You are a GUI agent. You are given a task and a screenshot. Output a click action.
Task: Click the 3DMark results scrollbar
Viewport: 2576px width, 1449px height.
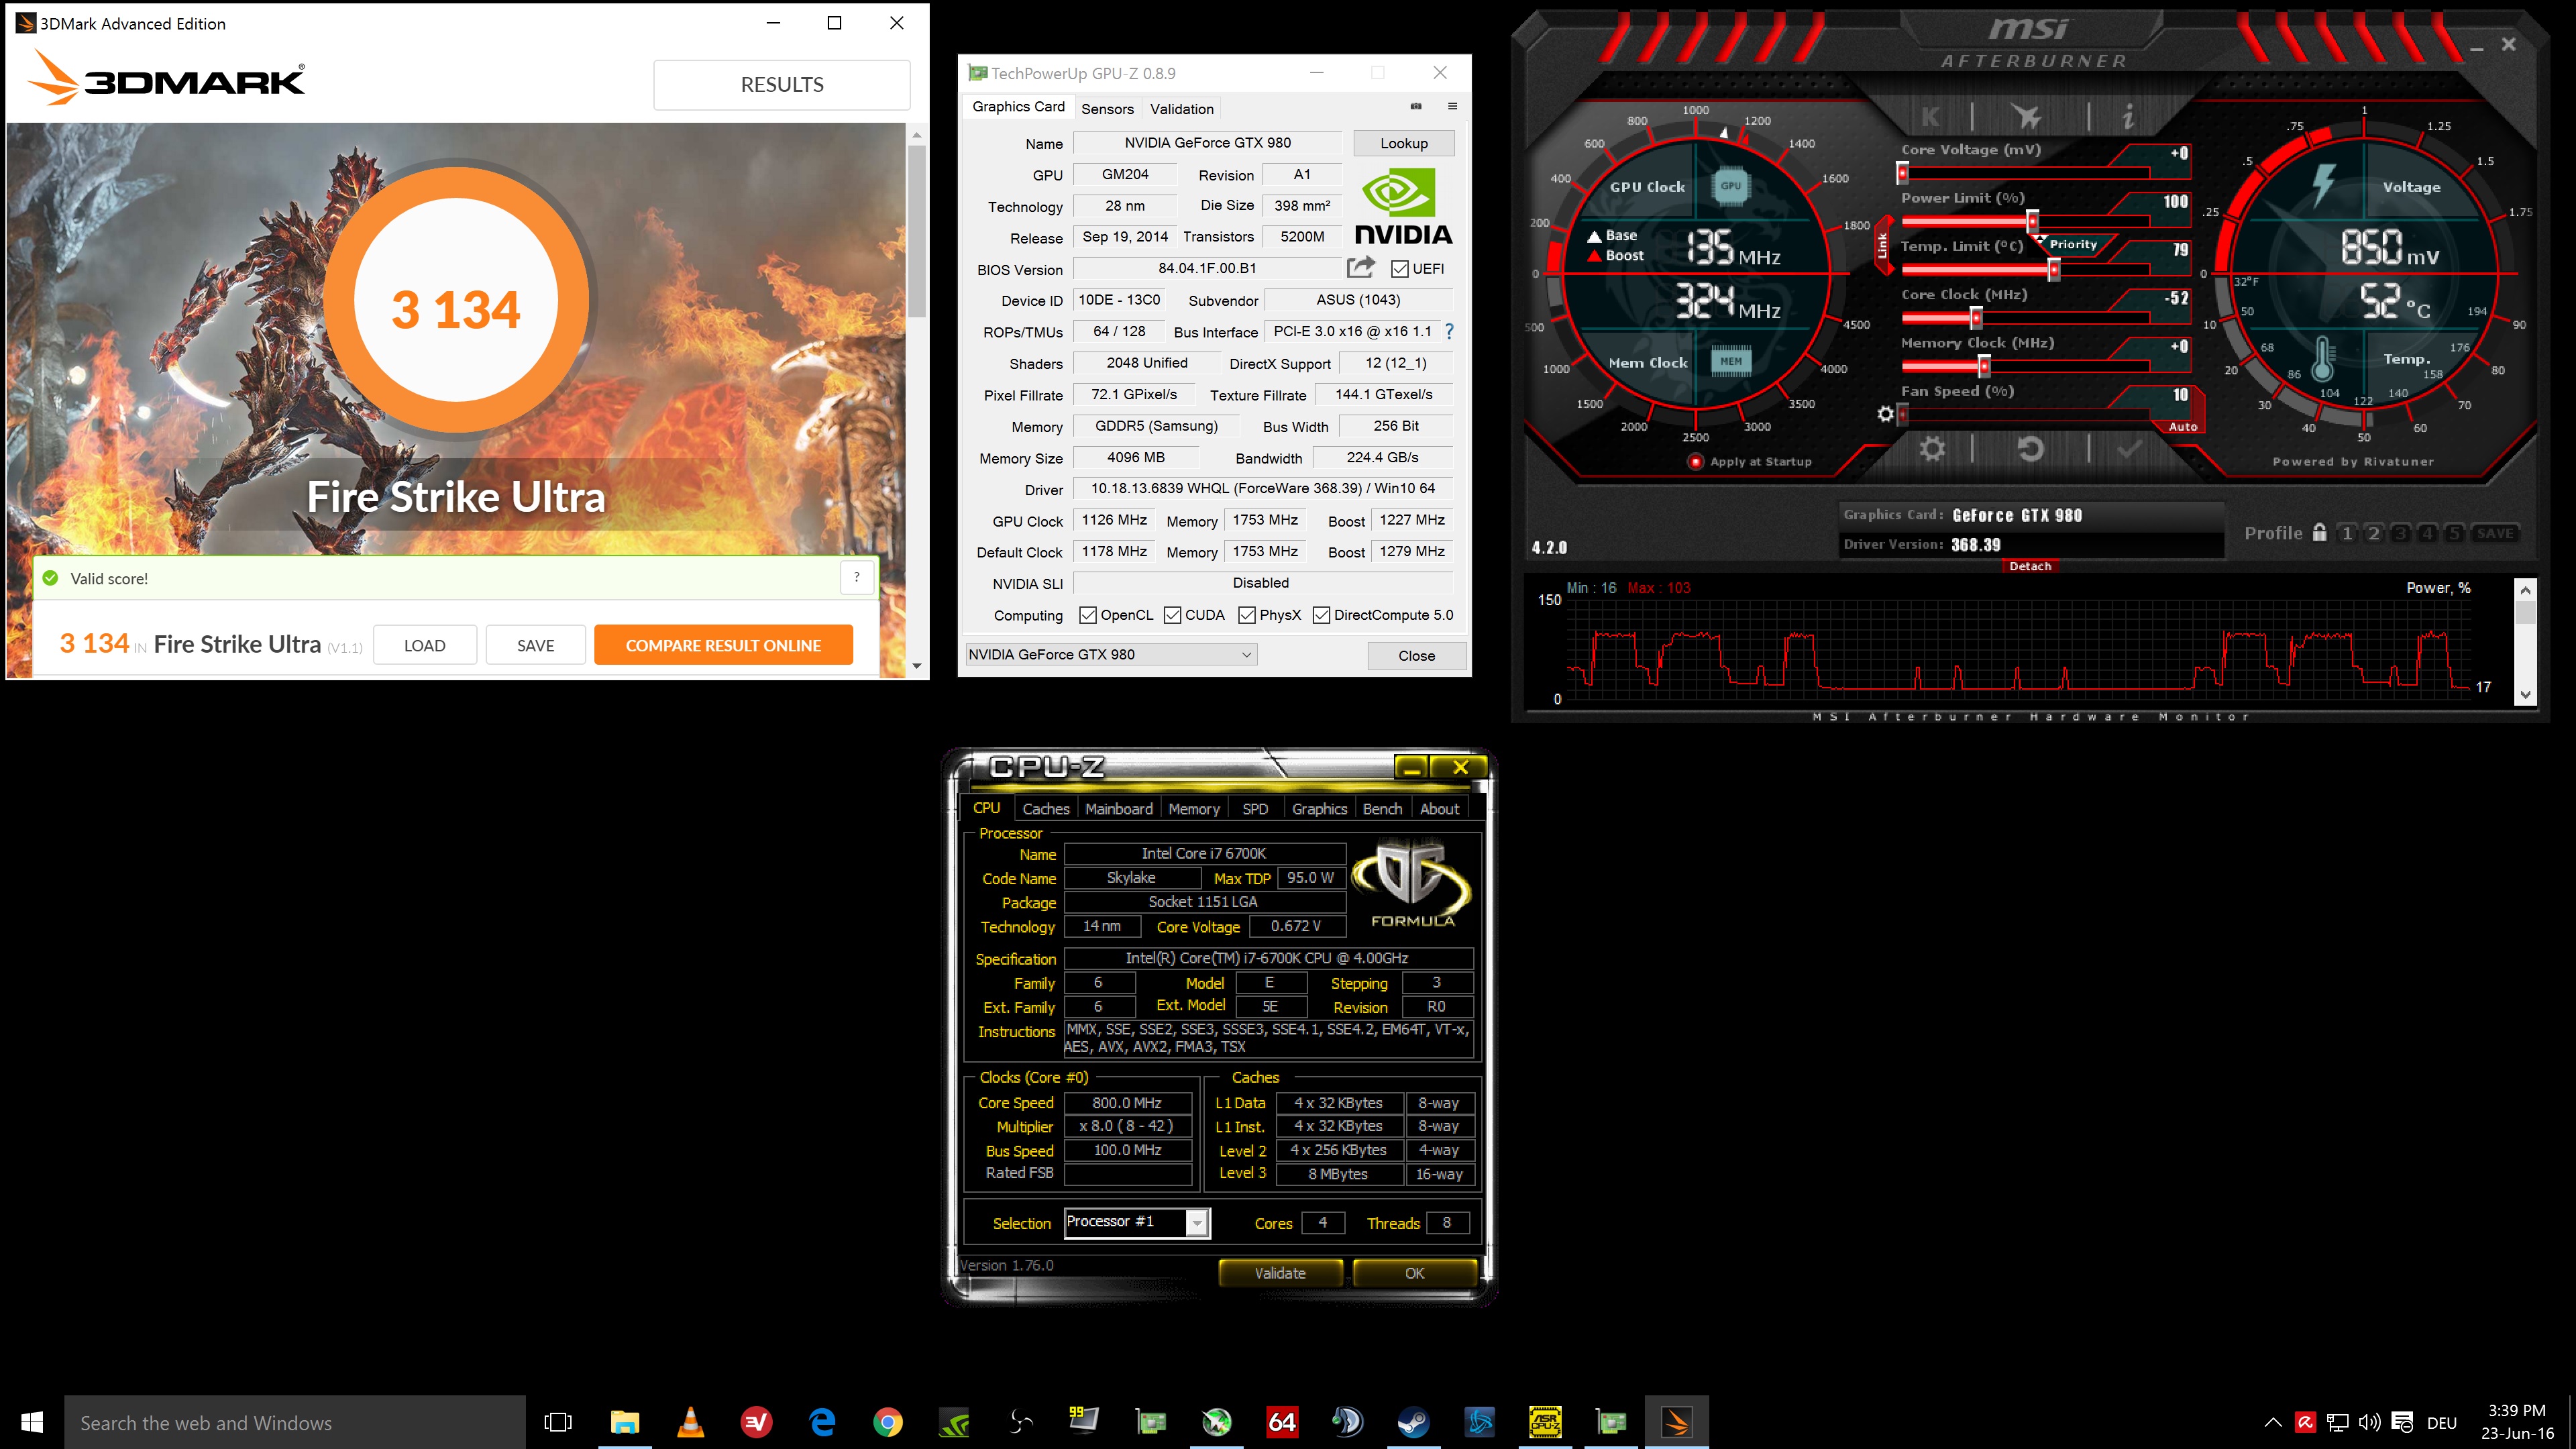pos(916,231)
